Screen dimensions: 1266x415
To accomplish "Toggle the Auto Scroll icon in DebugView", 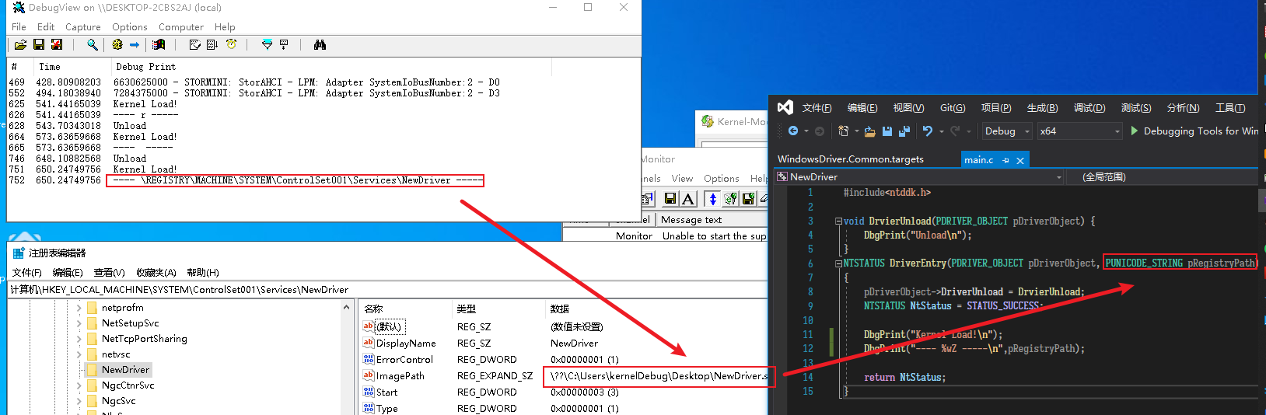I will point(212,45).
